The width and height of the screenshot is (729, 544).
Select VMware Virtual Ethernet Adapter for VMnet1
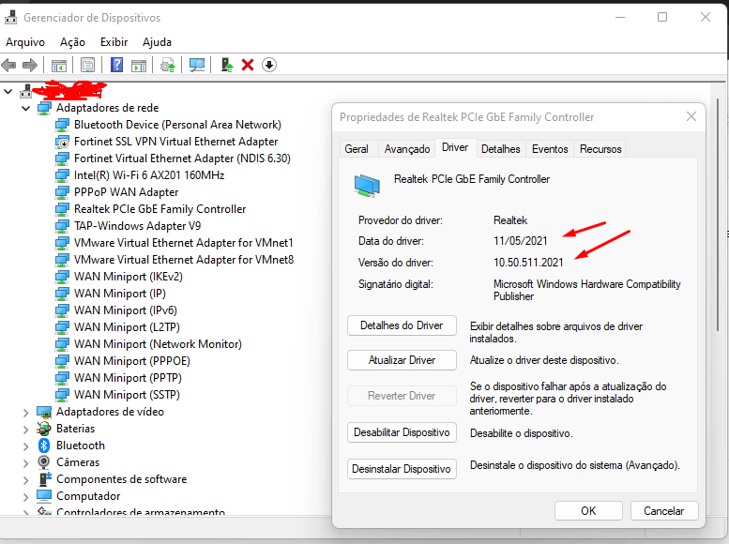coord(184,243)
